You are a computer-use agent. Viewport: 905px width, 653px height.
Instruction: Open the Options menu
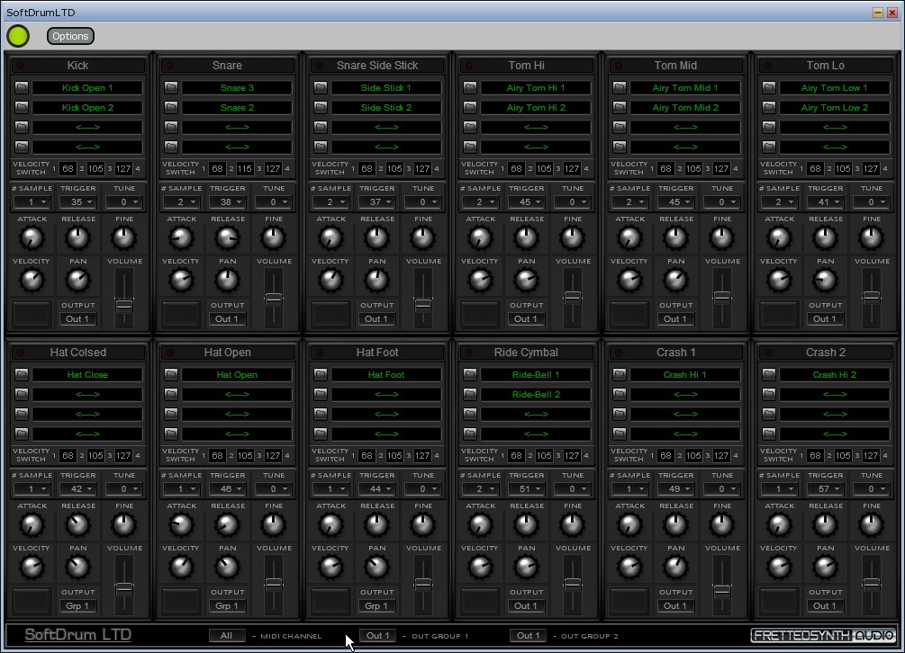tap(70, 36)
